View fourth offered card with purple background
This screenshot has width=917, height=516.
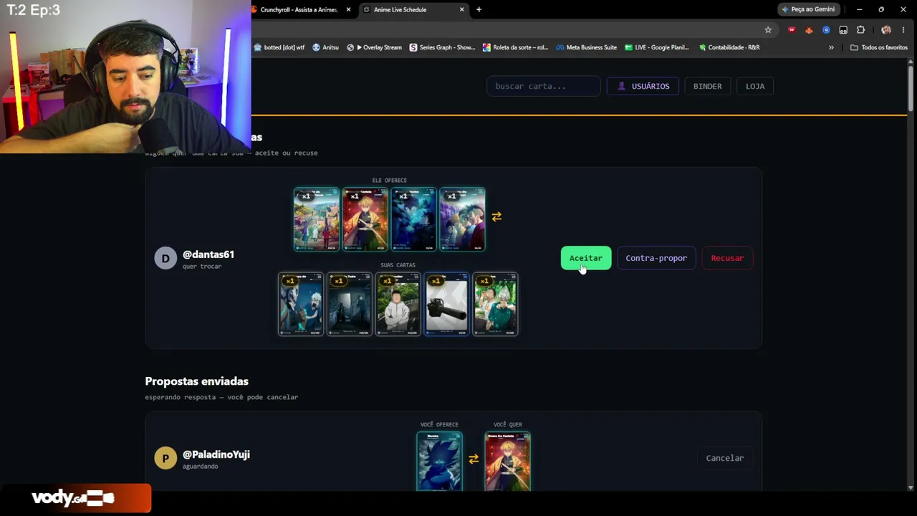462,219
